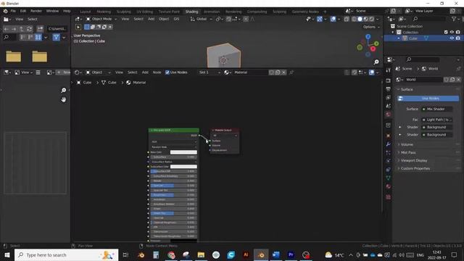Open the viewport Options dropdown
464x261 pixels.
(x=371, y=27)
